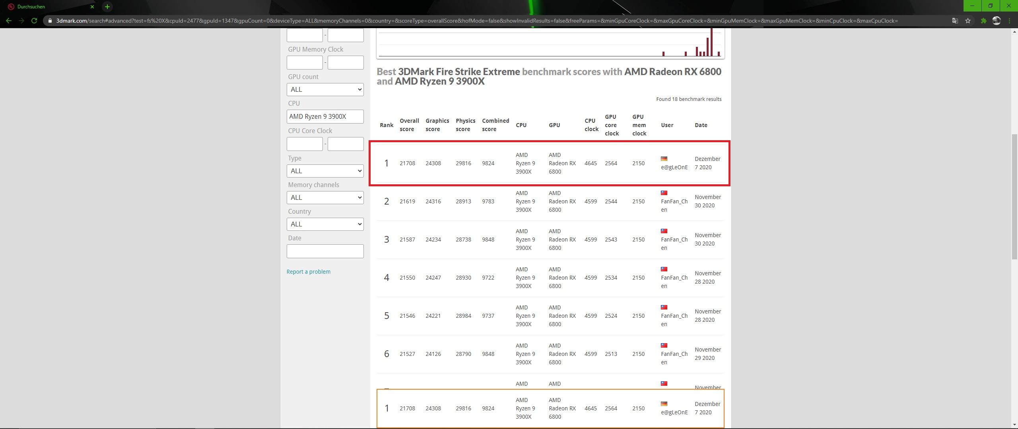Click physics score 29816 in first row
1018x429 pixels.
[463, 163]
